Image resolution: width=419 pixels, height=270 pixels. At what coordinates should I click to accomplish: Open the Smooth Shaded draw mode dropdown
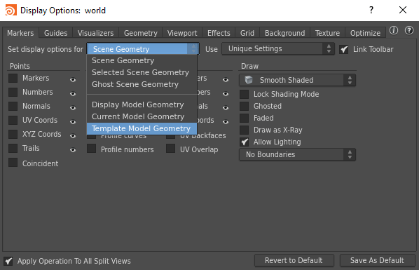point(297,80)
